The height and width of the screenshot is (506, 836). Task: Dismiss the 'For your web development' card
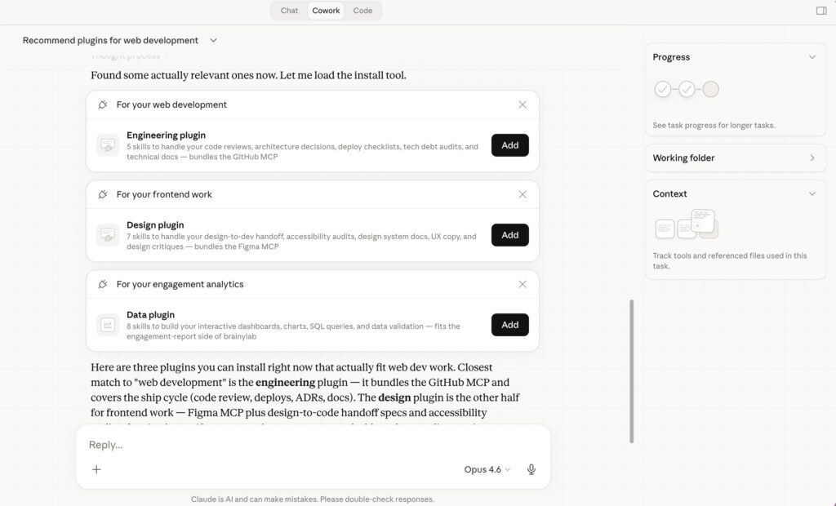tap(522, 104)
